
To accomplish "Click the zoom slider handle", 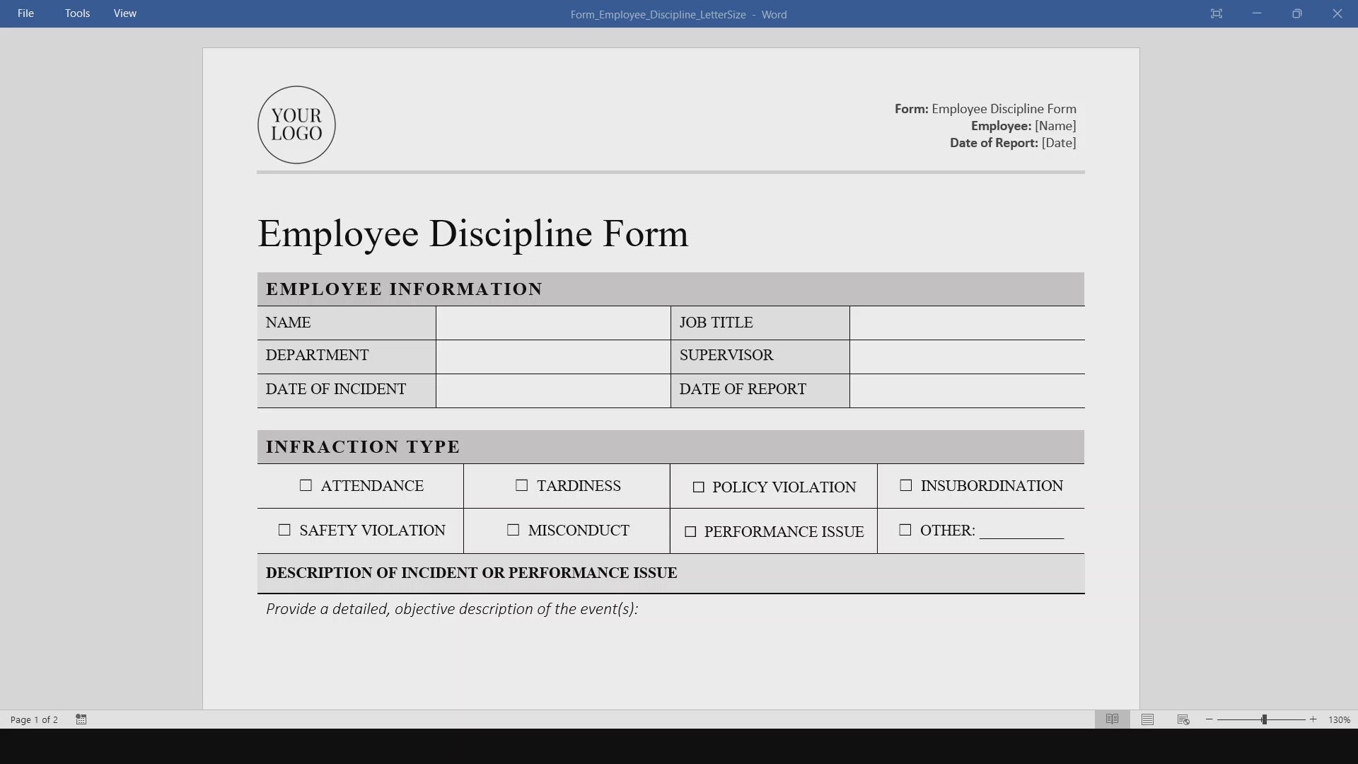I will [1264, 719].
